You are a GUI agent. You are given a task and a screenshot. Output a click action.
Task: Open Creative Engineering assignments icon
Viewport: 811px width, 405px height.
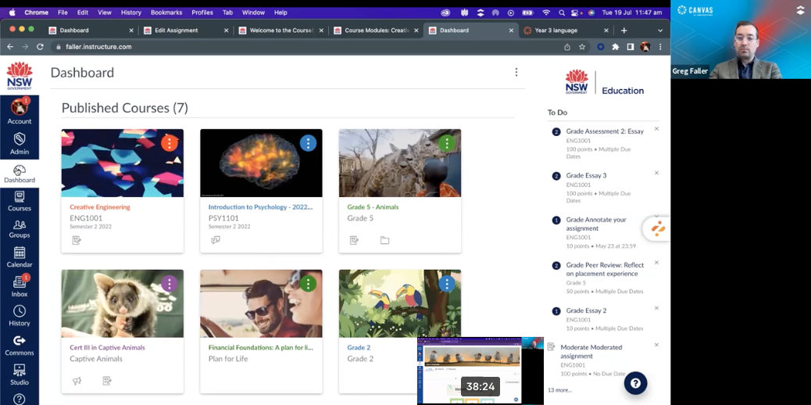pyautogui.click(x=77, y=240)
